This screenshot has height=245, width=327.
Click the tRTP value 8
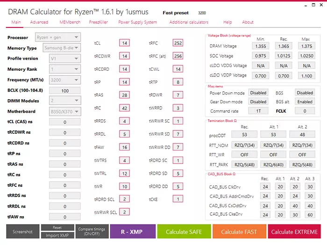click(x=178, y=82)
